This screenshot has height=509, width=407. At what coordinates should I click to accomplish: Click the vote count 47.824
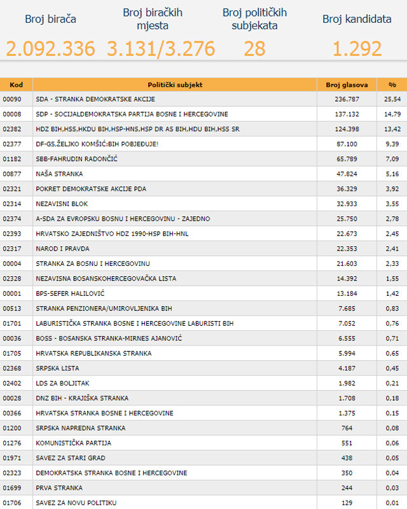[x=347, y=174]
